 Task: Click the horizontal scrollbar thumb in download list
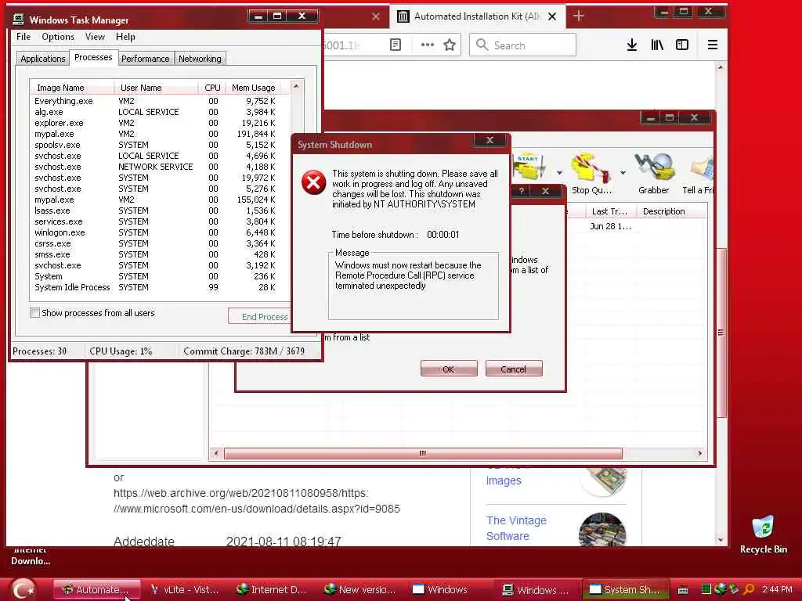pos(423,453)
